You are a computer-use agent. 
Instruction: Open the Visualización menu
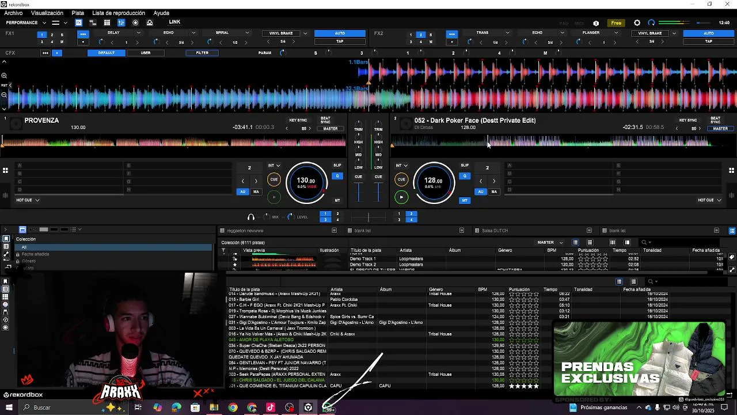[x=47, y=13]
